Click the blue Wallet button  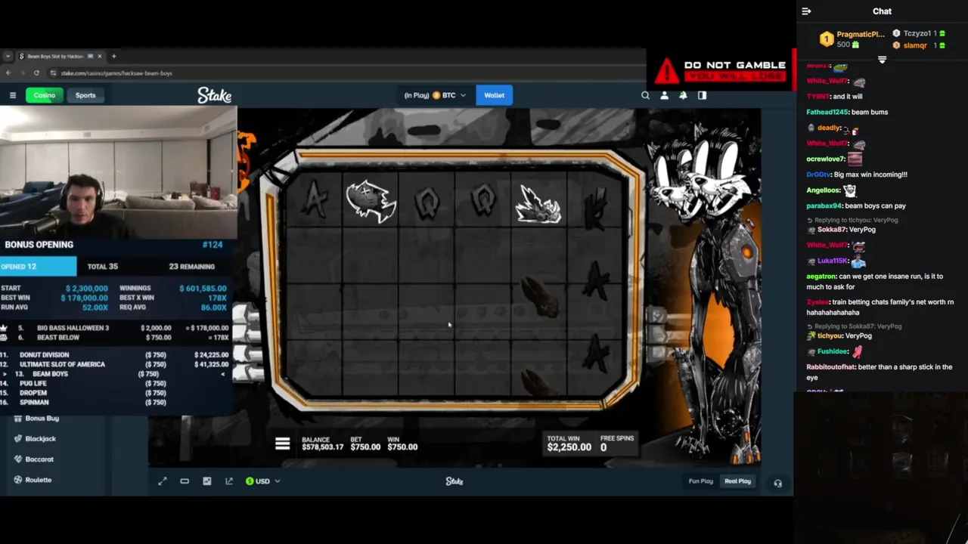(x=494, y=95)
